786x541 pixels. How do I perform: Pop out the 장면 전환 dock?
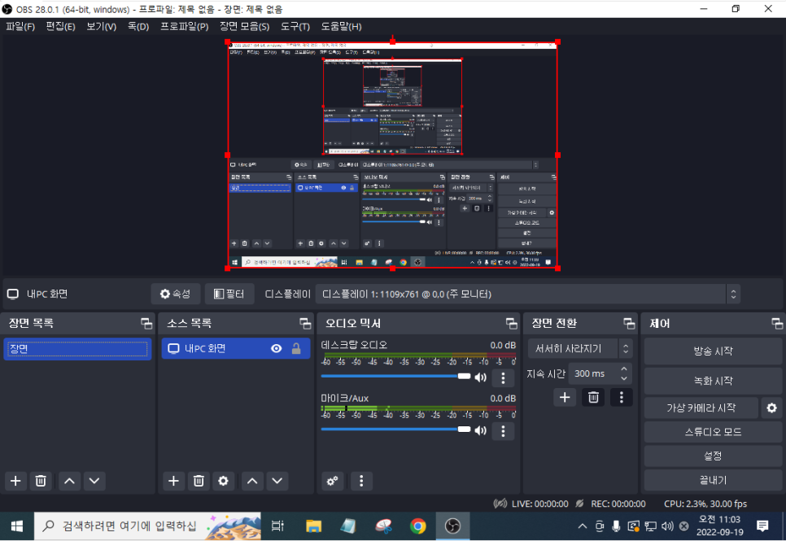[629, 324]
